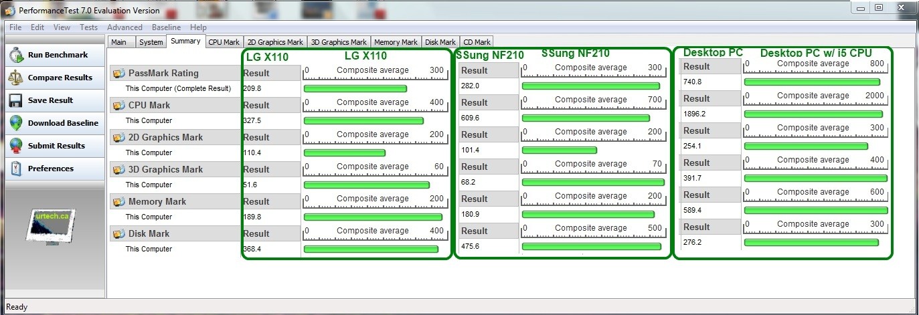Screen dimensions: 919x315
Task: Switch to the 3D Graphics Mark tab
Action: click(x=339, y=42)
